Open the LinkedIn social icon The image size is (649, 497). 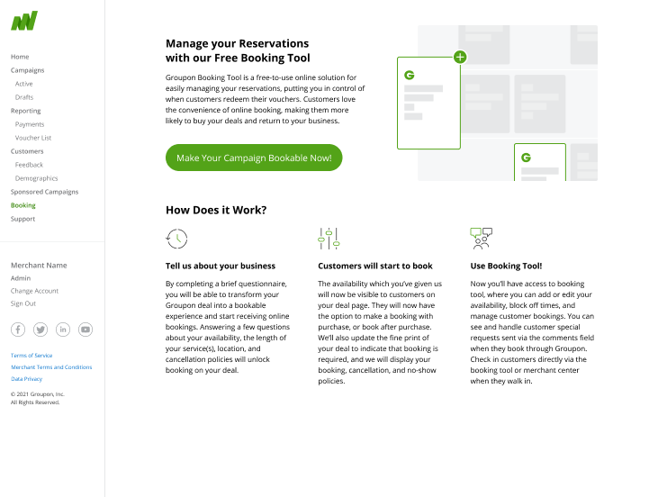tap(63, 330)
